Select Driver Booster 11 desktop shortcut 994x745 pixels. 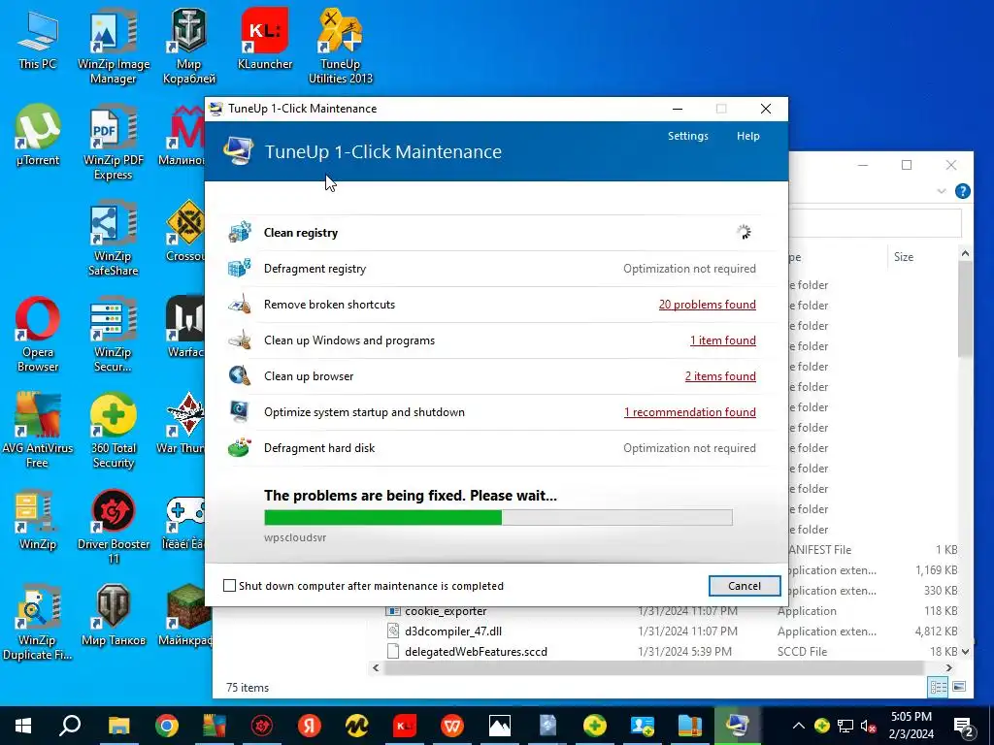[x=114, y=527]
